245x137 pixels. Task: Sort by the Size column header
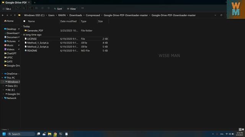(x=100, y=21)
